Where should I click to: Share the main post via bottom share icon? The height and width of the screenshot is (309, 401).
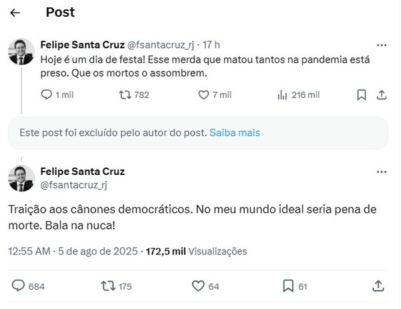(x=378, y=286)
